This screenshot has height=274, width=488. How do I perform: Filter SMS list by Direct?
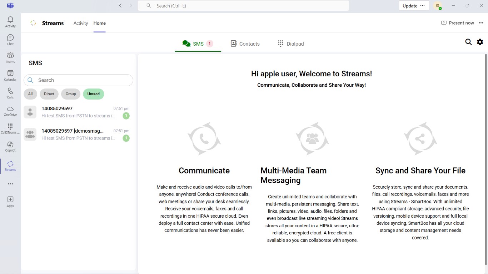(49, 94)
